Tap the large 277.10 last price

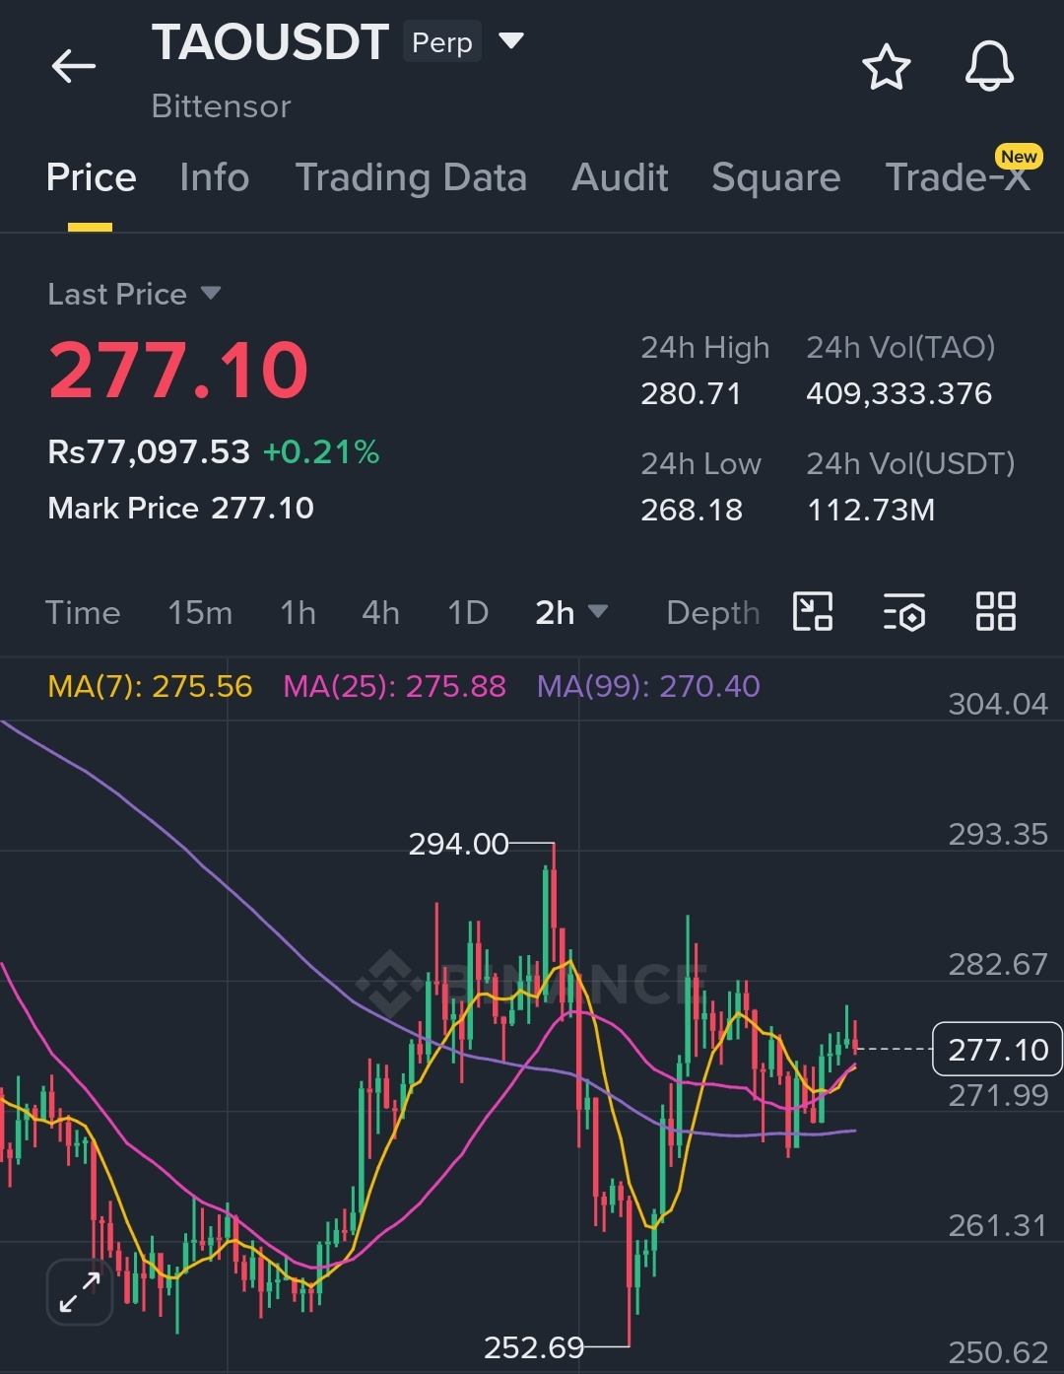tap(178, 371)
